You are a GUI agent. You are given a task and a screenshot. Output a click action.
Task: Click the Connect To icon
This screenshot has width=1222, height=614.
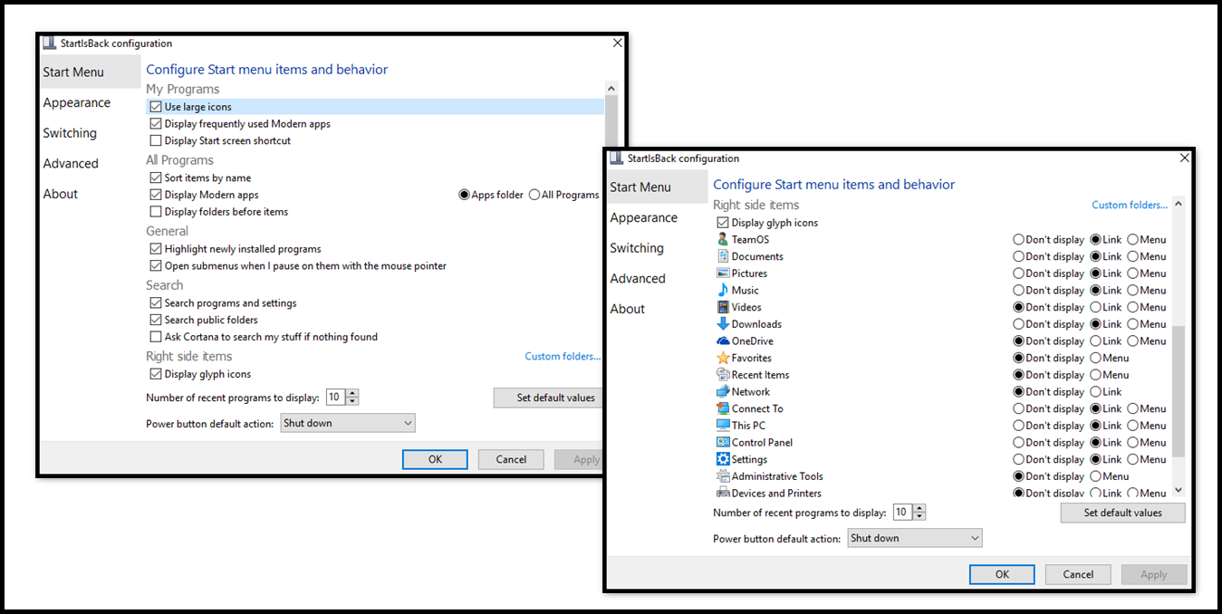723,408
